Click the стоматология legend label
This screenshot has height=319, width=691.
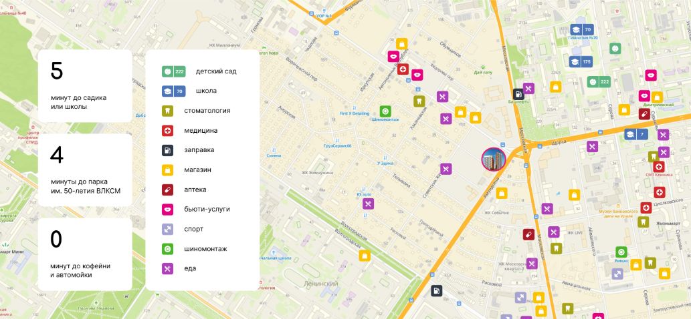point(207,111)
